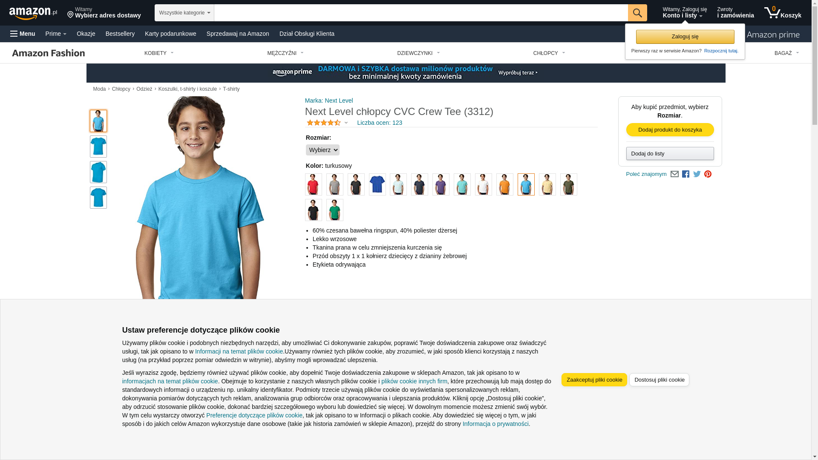Open the shopping cart (Koszyk)

coord(783,13)
